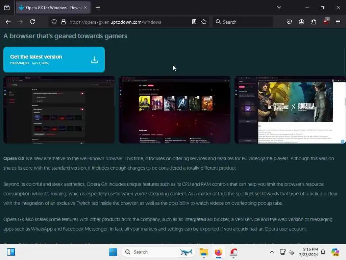The width and height of the screenshot is (346, 260).
Task: Bookmark this page with star icon
Action: pos(204,22)
